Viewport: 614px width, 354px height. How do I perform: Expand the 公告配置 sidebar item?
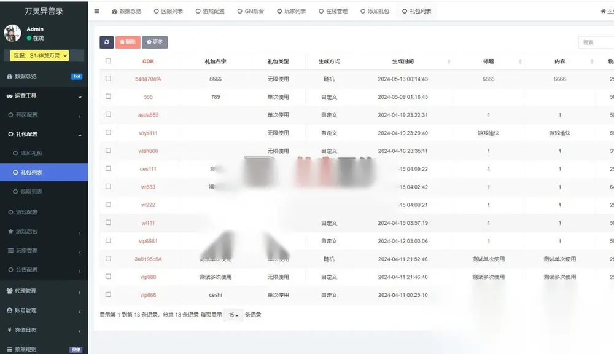point(44,270)
